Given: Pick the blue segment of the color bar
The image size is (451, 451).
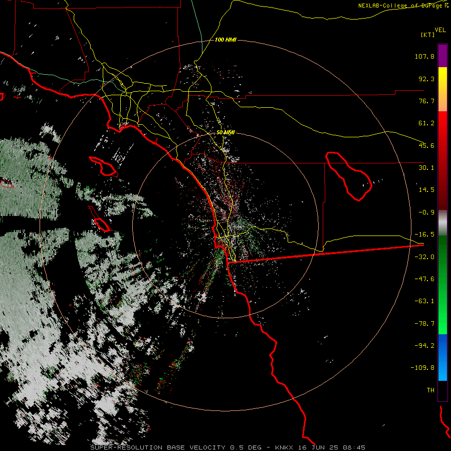Looking at the screenshot, I should 442,357.
